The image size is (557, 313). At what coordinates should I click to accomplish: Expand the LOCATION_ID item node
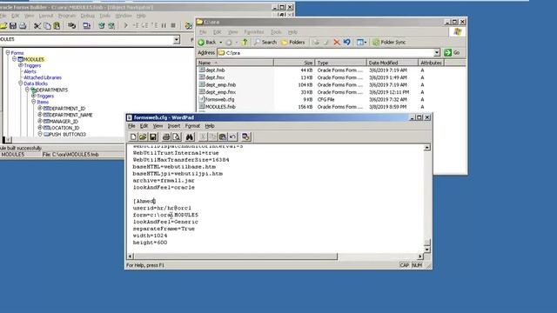click(x=40, y=127)
